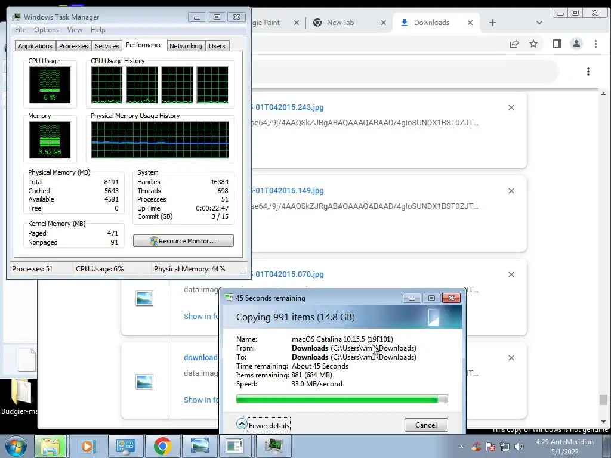Screen dimensions: 611x458
Task: Click the Paint tab in Chrome
Action: click(x=266, y=23)
